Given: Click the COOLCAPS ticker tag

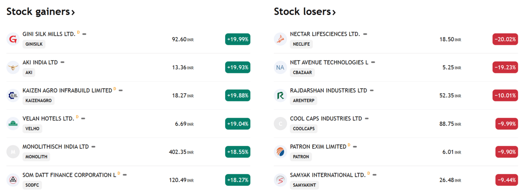Looking at the screenshot, I should 303,128.
